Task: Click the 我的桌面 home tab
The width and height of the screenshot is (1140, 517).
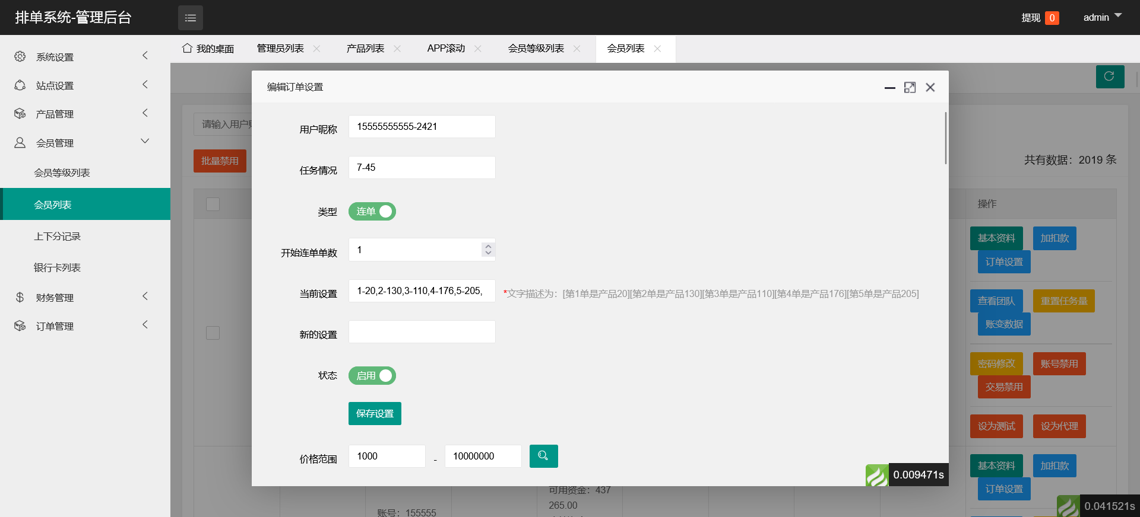Action: pos(208,49)
